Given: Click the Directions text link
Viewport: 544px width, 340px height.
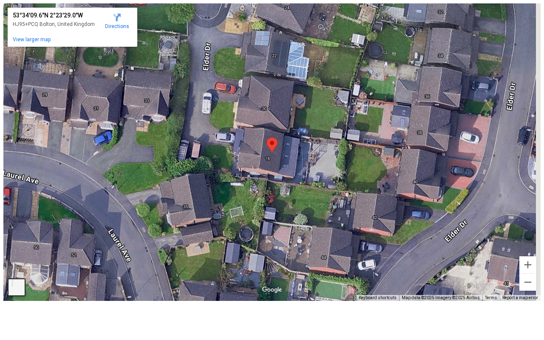Looking at the screenshot, I should [117, 26].
